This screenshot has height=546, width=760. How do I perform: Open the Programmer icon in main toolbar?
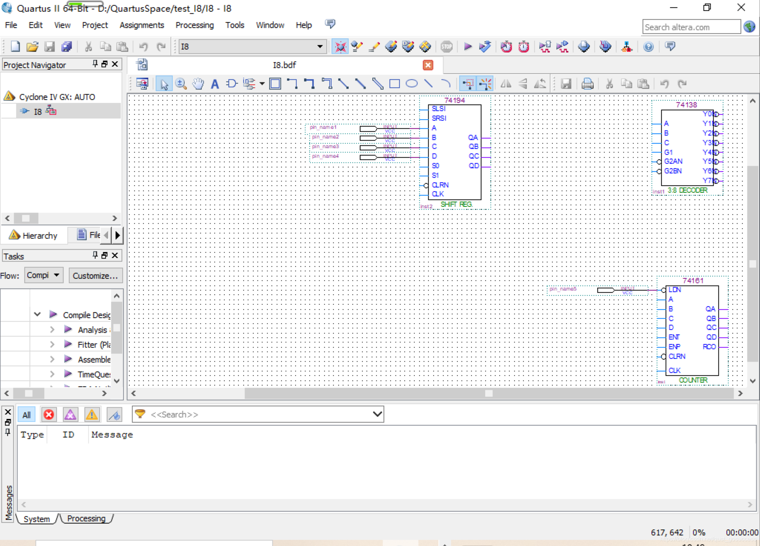[605, 47]
